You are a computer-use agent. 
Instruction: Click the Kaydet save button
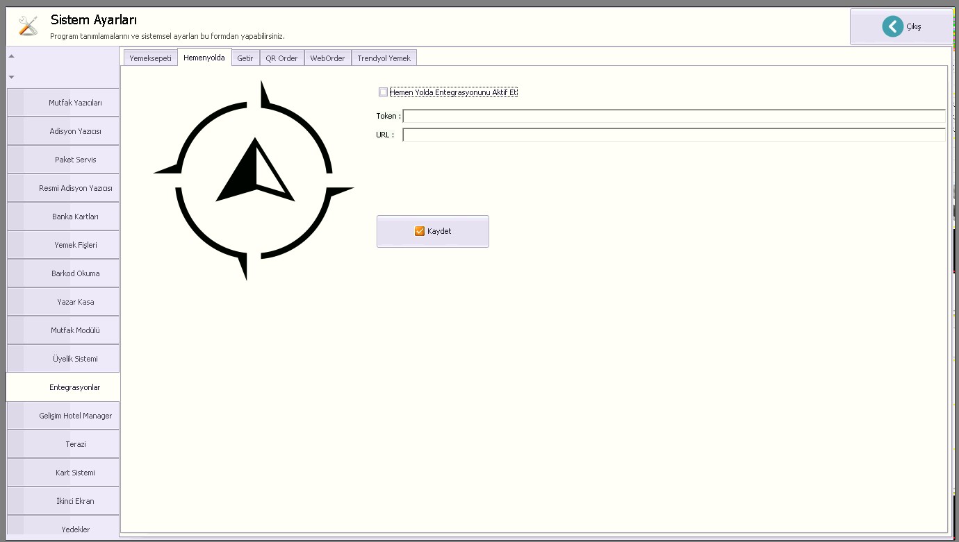433,231
